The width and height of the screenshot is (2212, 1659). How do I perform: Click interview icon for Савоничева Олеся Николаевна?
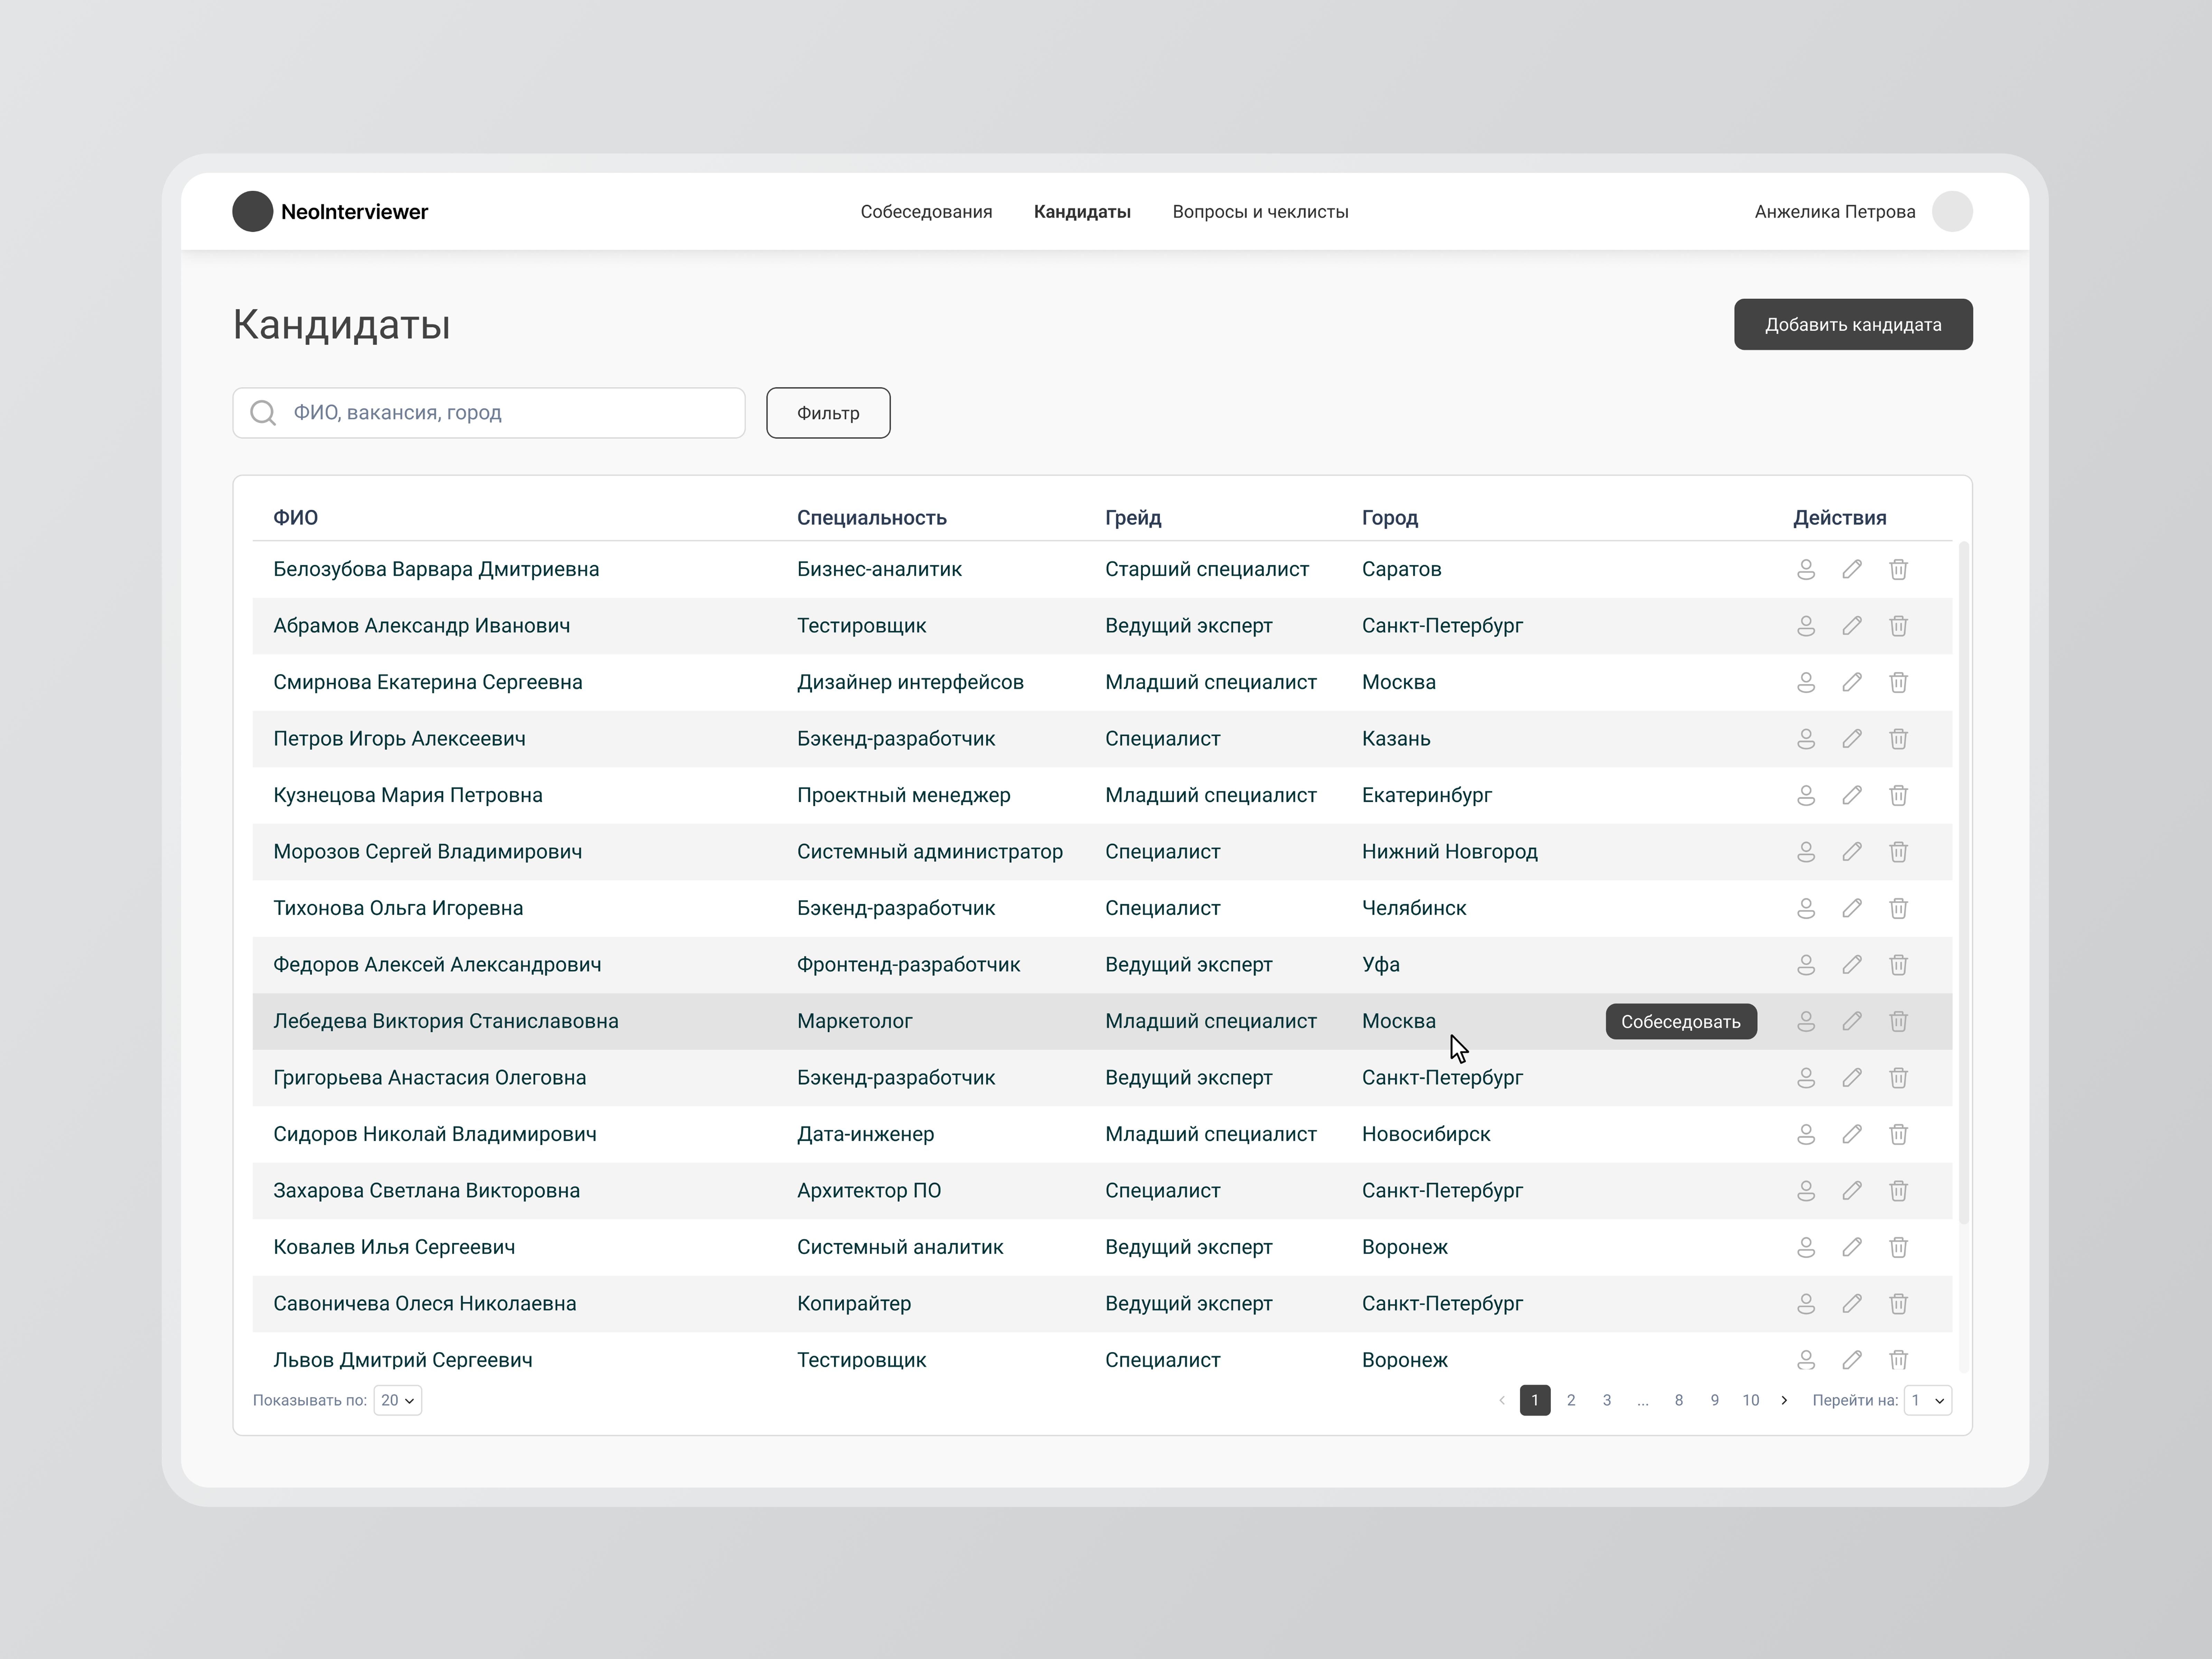click(1806, 1304)
